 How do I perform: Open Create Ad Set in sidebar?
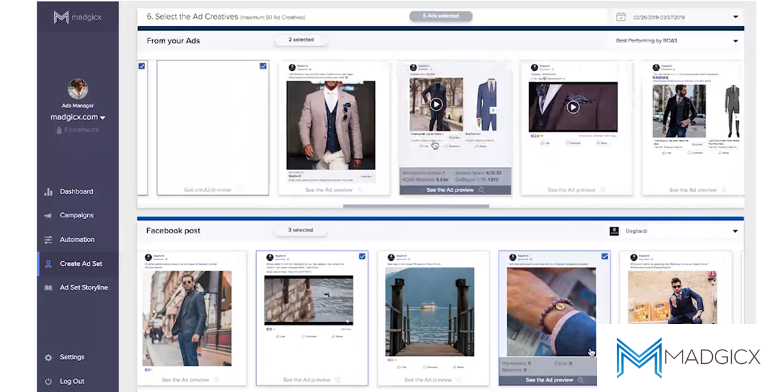(80, 264)
